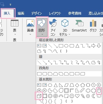Pick the frame shape in 基本図形
The image size is (103, 104).
pos(66,91)
